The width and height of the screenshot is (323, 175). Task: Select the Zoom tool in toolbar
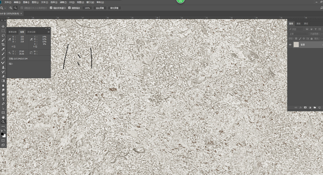point(3,122)
